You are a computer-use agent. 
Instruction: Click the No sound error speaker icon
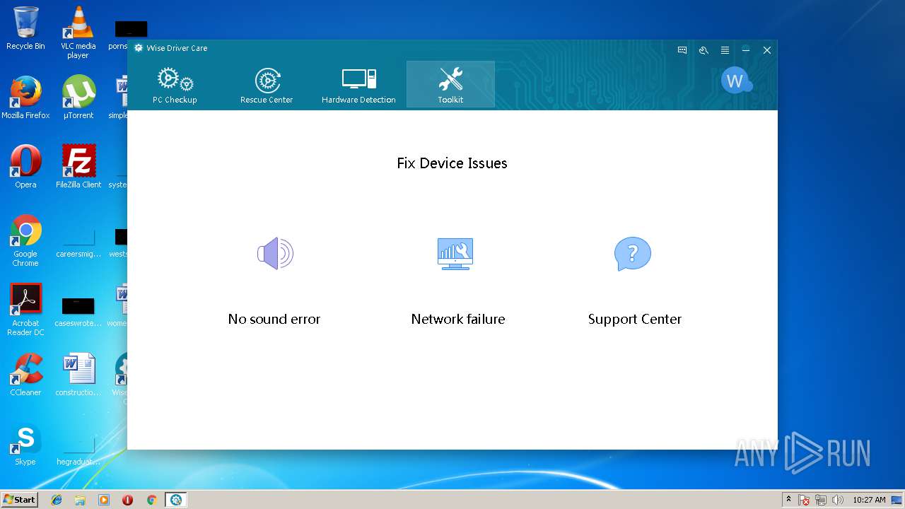(275, 253)
